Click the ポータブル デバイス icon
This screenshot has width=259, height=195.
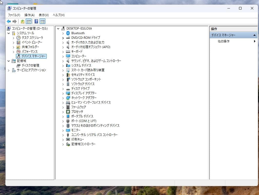point(68,116)
